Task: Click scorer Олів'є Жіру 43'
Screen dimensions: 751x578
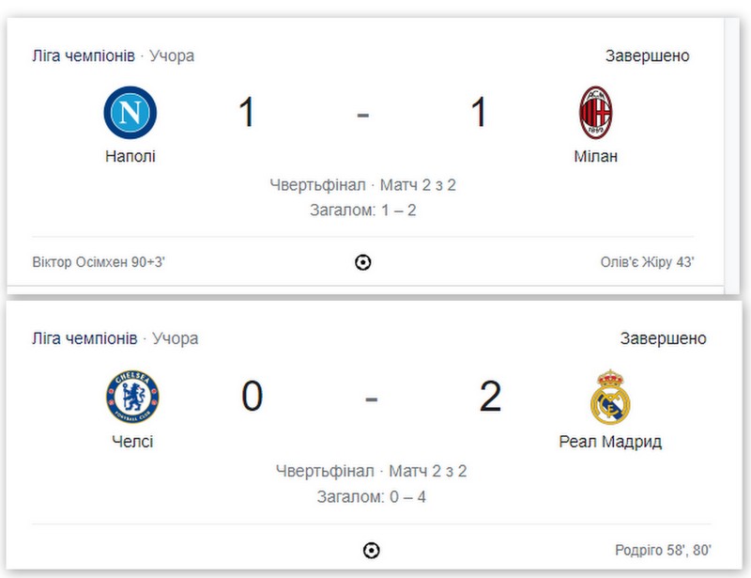Action: point(648,262)
